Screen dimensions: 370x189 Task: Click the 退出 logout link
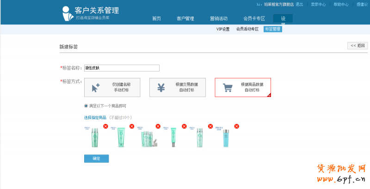(299, 5)
